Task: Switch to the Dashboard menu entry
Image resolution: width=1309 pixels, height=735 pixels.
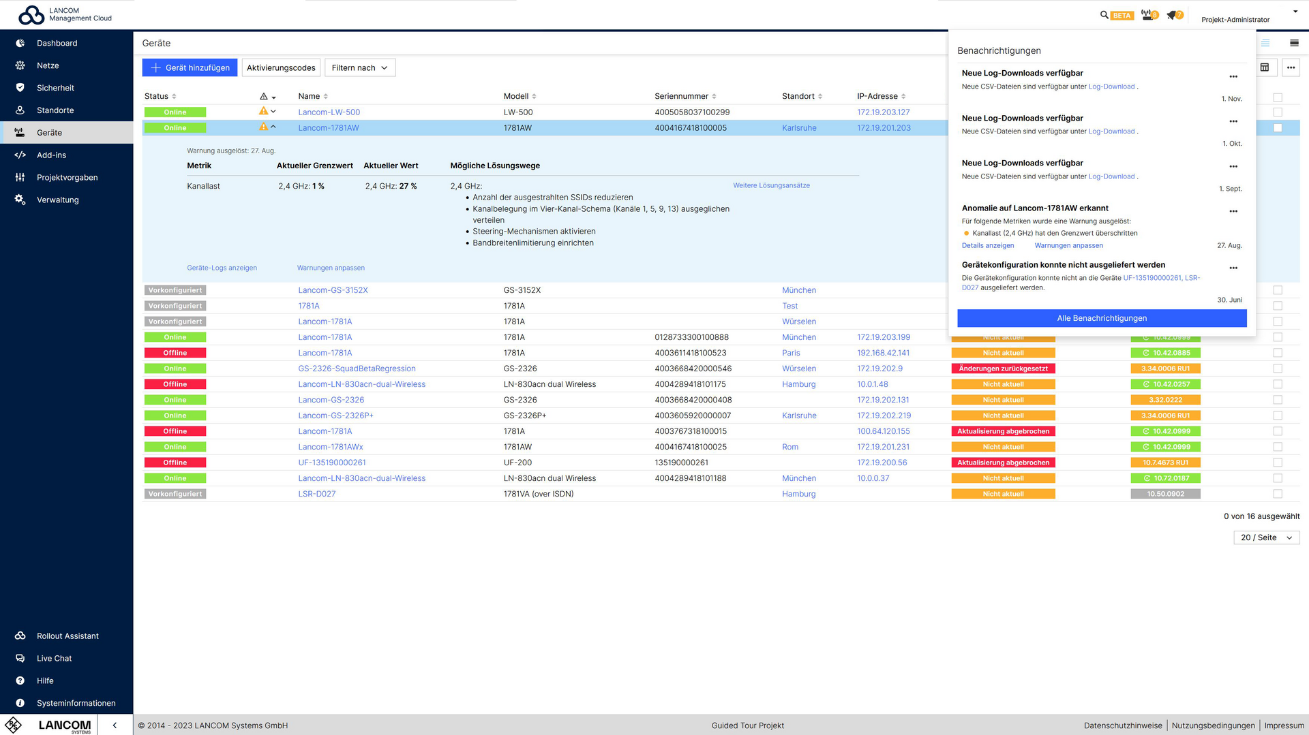Action: 57,42
